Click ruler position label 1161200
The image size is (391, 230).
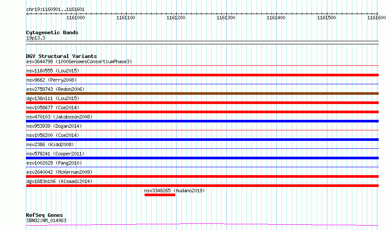pyautogui.click(x=176, y=18)
